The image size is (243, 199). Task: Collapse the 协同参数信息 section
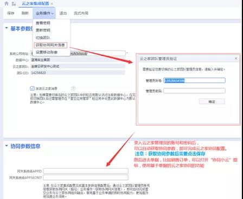[x=7, y=146]
